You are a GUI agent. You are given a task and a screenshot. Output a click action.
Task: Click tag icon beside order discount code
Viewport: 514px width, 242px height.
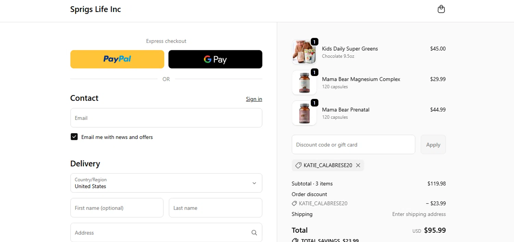294,203
